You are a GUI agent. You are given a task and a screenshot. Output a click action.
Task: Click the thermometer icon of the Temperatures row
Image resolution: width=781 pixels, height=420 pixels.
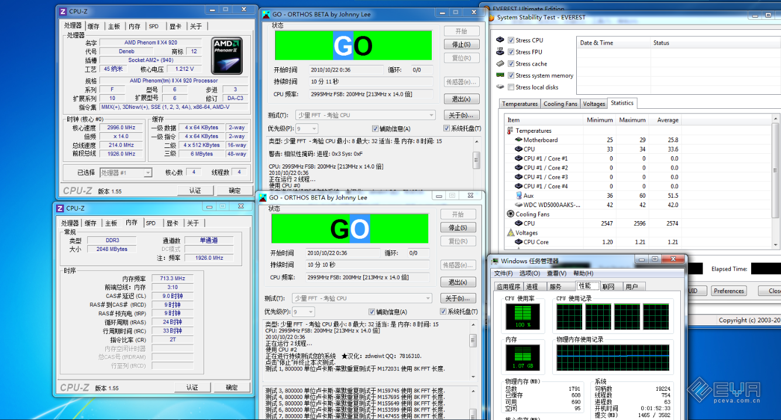tap(511, 130)
